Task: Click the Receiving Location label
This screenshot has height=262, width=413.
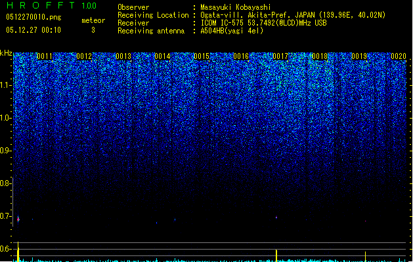Action: pyautogui.click(x=153, y=15)
